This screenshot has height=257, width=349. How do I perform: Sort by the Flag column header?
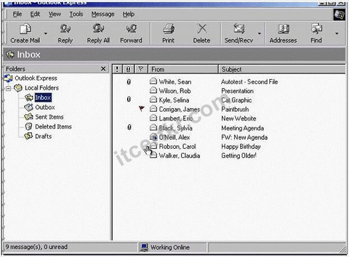pyautogui.click(x=141, y=69)
